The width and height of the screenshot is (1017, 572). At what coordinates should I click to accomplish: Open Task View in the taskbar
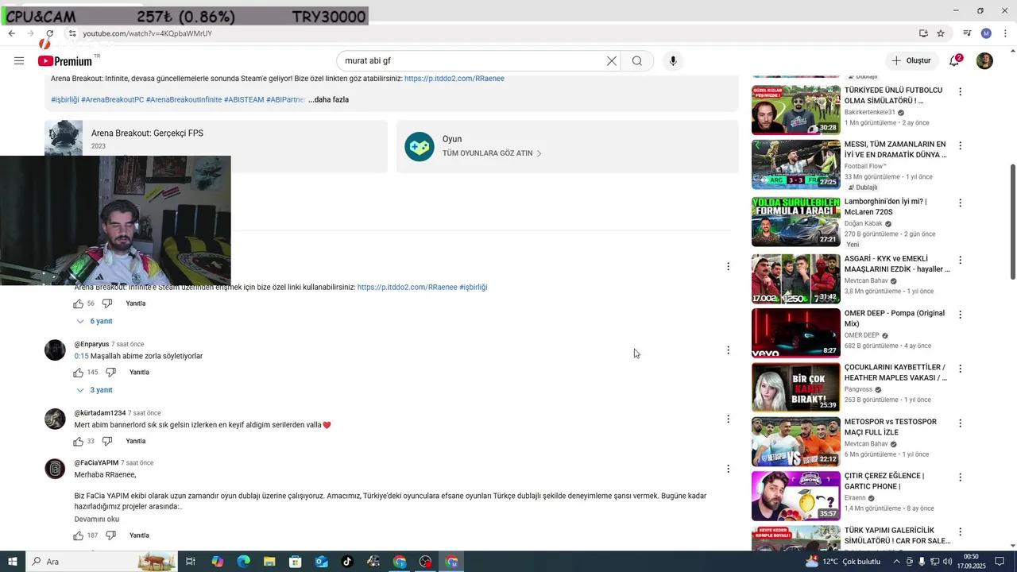191,562
